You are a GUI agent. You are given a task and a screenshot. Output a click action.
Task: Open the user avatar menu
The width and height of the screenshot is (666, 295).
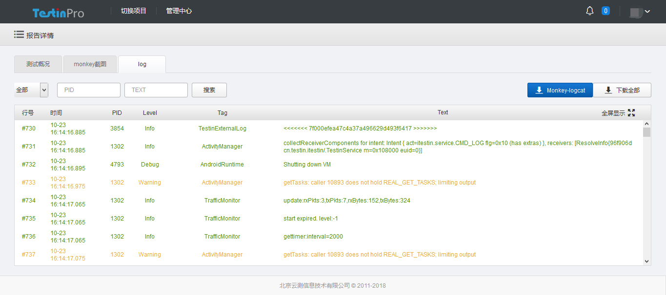(x=636, y=12)
